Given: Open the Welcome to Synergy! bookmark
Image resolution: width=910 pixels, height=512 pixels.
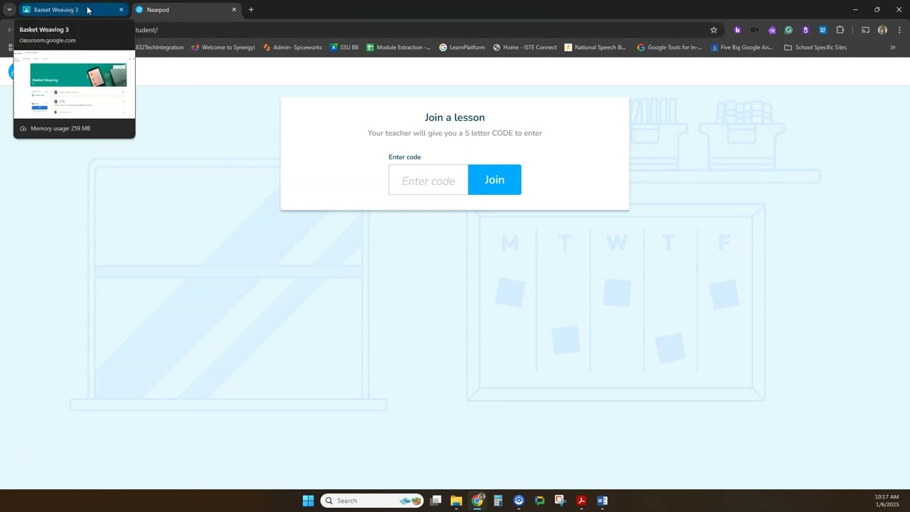Looking at the screenshot, I should click(223, 48).
